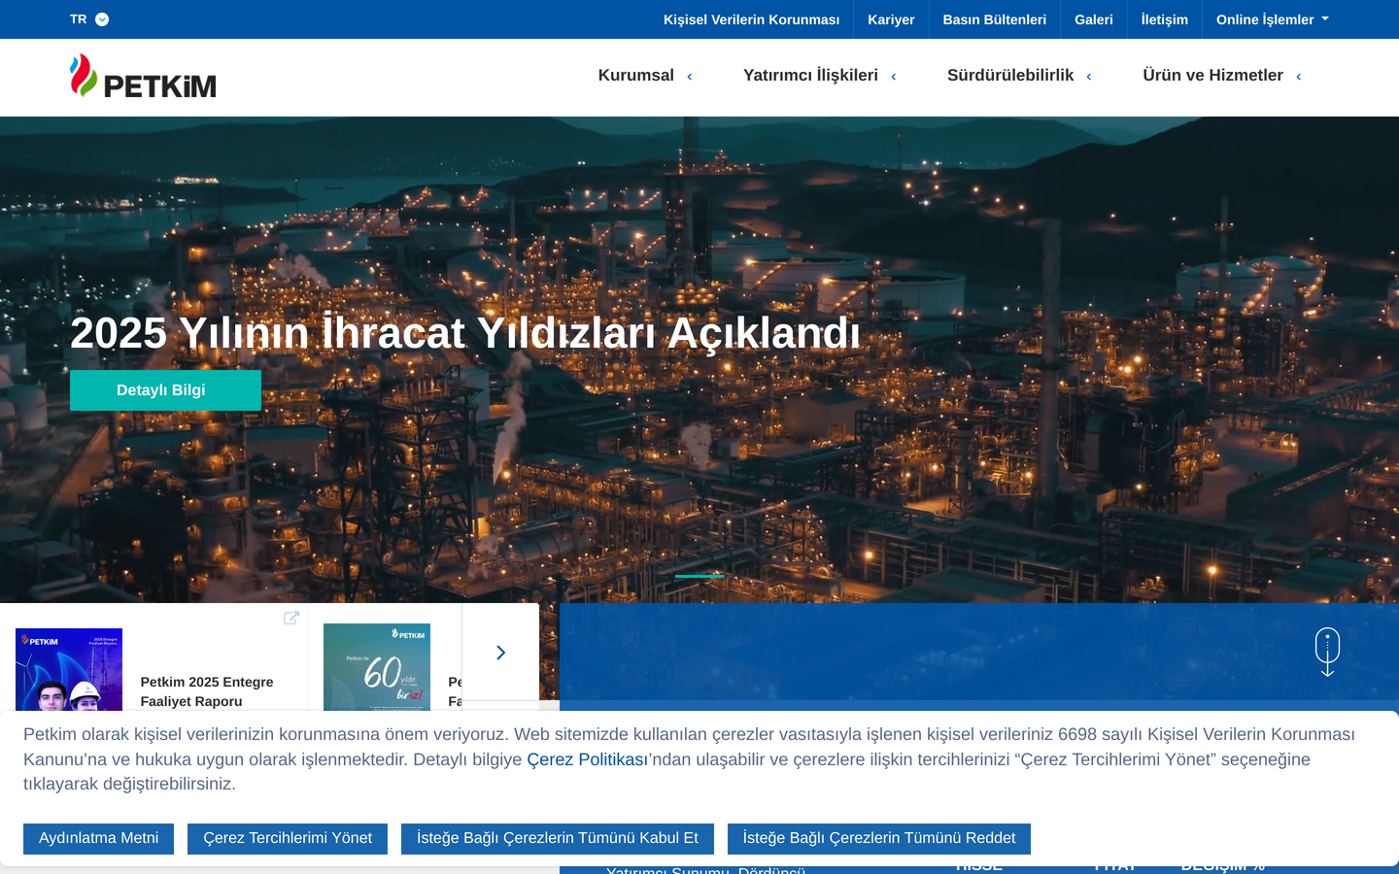Go to the Kariyer page
The image size is (1399, 874).
pos(891,19)
